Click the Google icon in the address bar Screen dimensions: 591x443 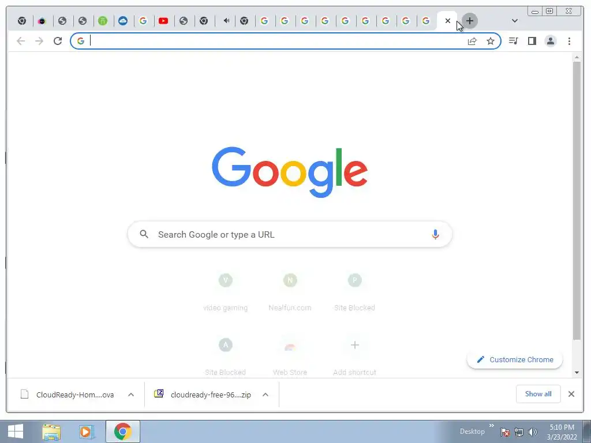81,41
